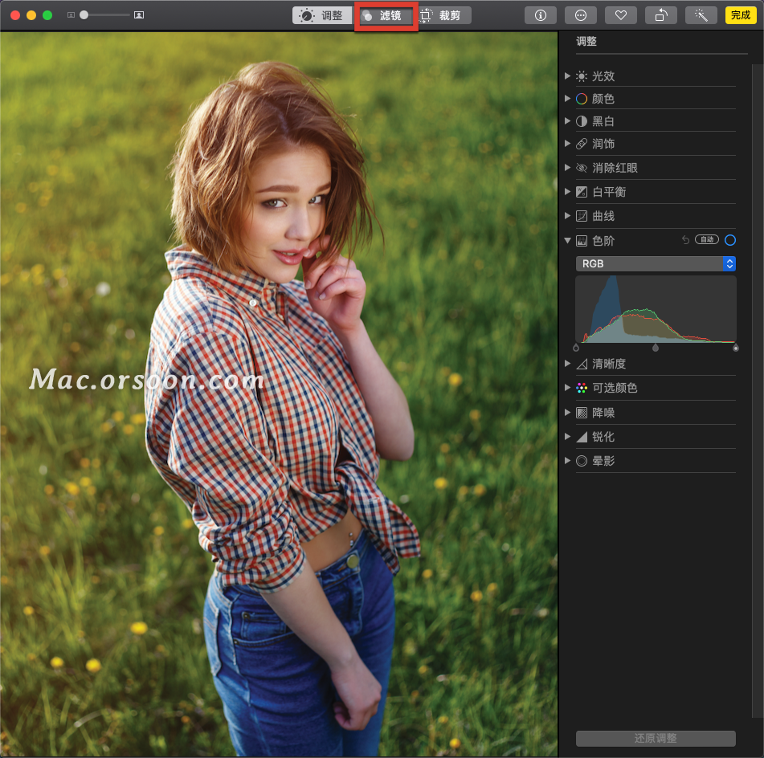Click the 自动 button for 色阶

pos(706,239)
